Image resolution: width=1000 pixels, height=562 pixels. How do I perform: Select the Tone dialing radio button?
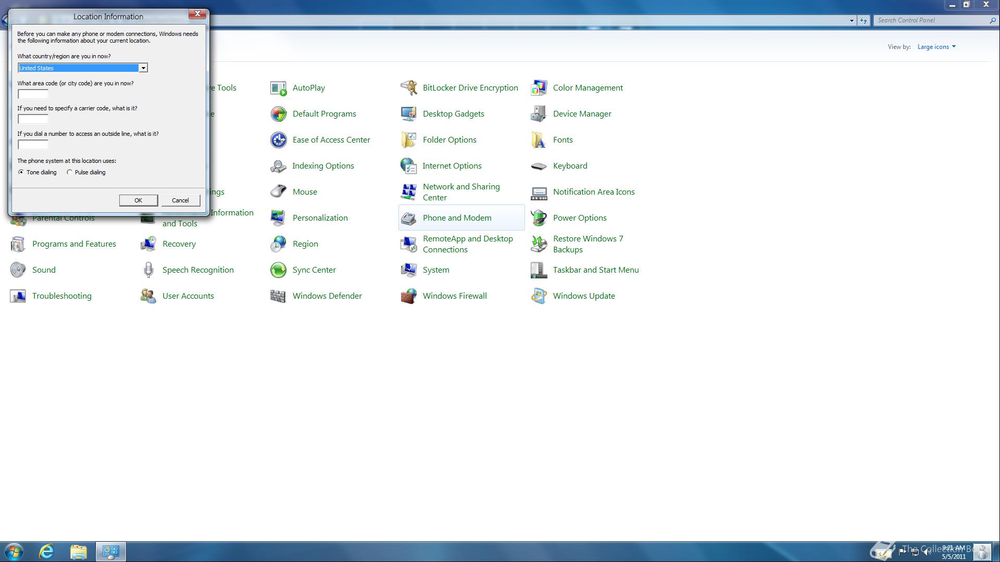(21, 172)
